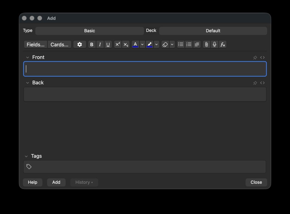Open the Fields... dialog
This screenshot has width=290, height=214.
35,44
